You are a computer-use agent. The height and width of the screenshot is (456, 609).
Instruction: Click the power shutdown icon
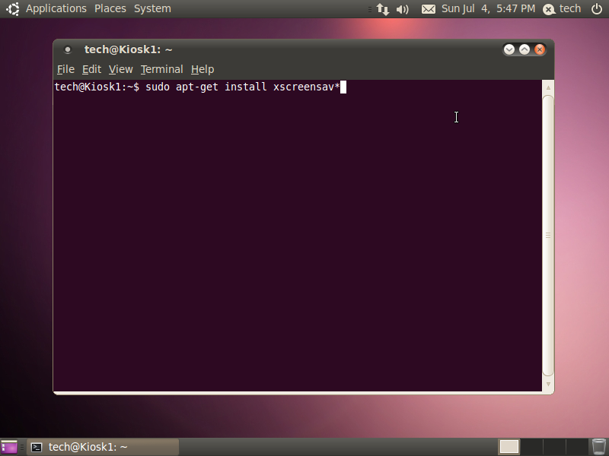tap(597, 8)
